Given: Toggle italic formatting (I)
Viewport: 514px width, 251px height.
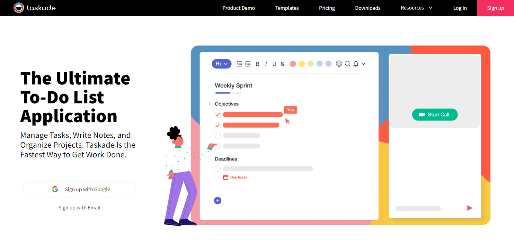Looking at the screenshot, I should 266,64.
